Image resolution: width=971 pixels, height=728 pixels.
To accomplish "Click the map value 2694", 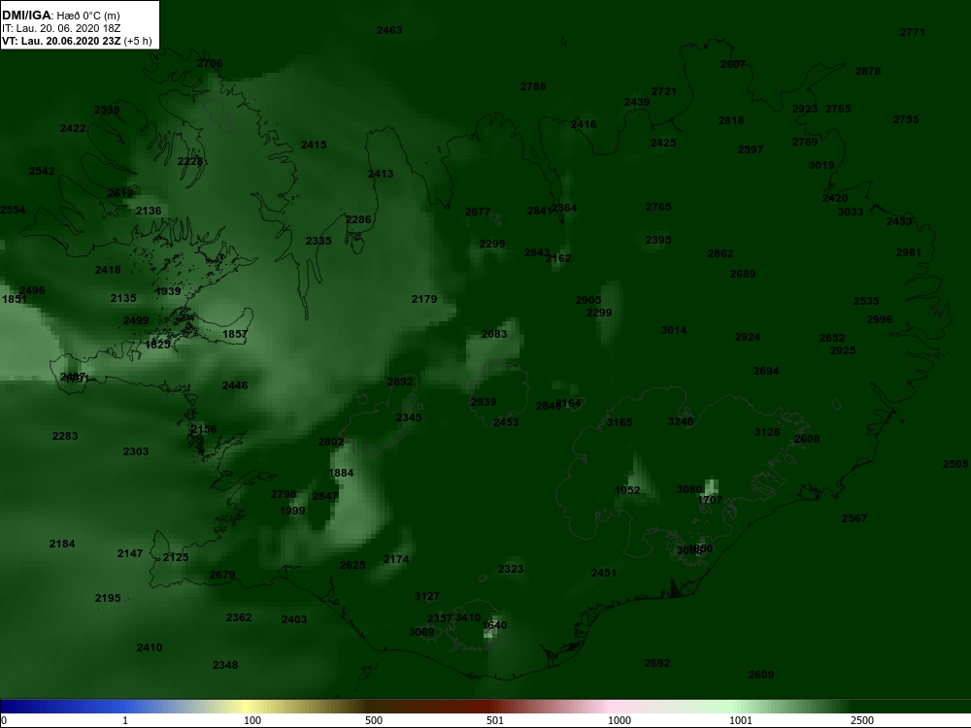I will 766,372.
